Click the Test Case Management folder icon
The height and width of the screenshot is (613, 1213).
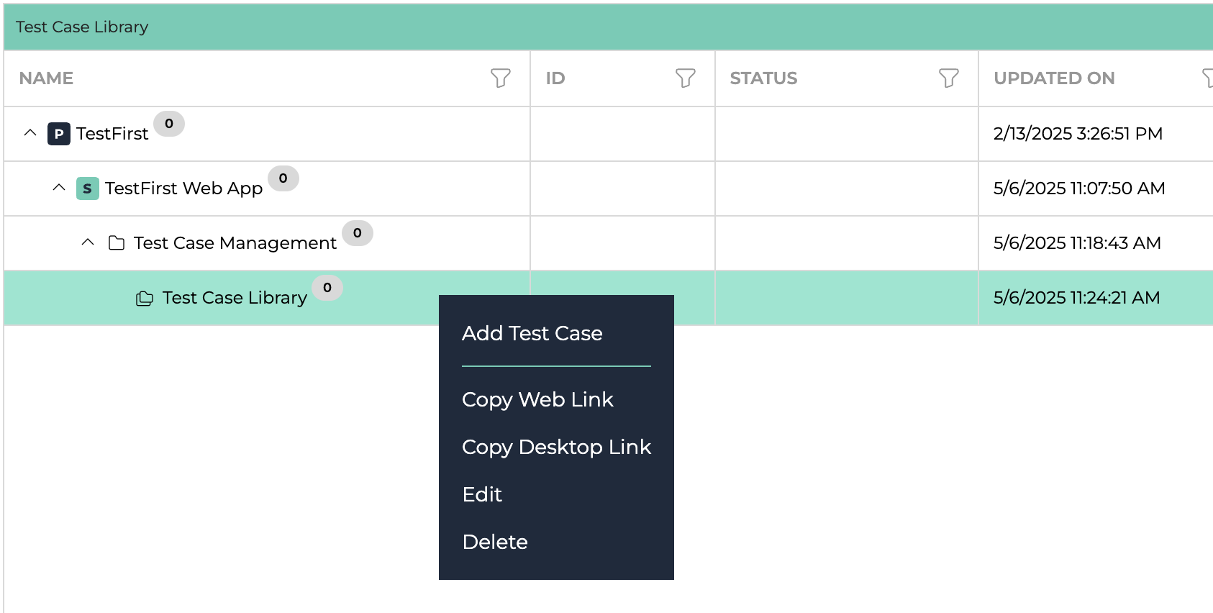117,242
